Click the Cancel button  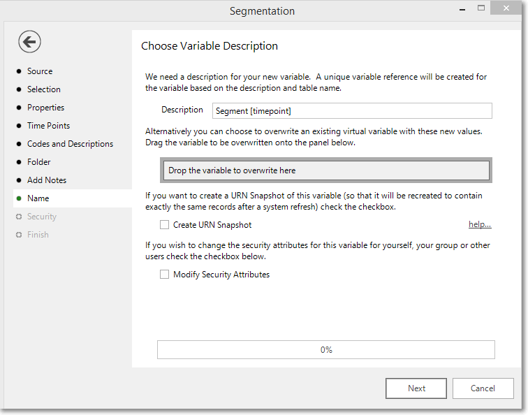pos(483,388)
